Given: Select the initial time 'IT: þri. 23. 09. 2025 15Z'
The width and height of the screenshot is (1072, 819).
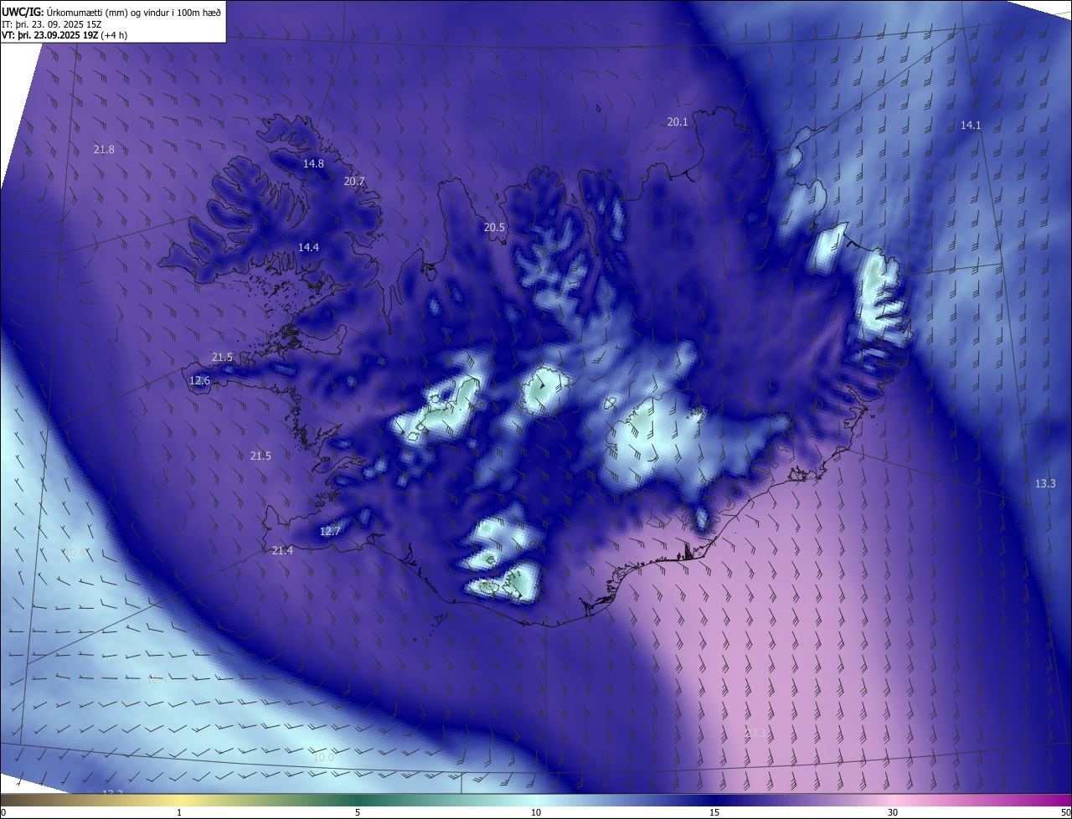Looking at the screenshot, I should click(x=52, y=23).
